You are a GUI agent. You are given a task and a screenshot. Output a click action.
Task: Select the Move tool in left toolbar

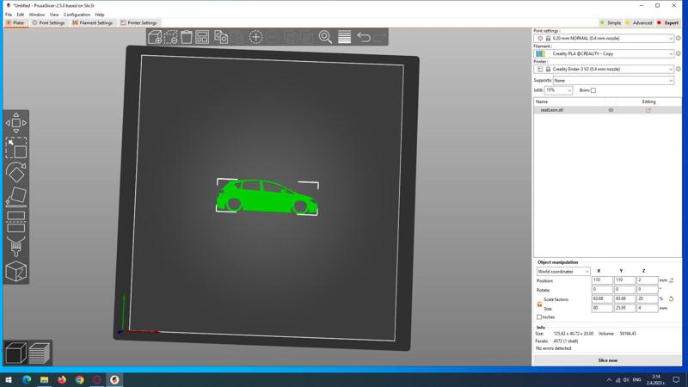tap(16, 123)
